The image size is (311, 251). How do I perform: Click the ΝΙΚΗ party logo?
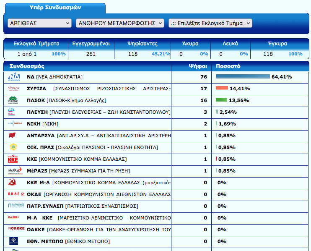pos(15,124)
